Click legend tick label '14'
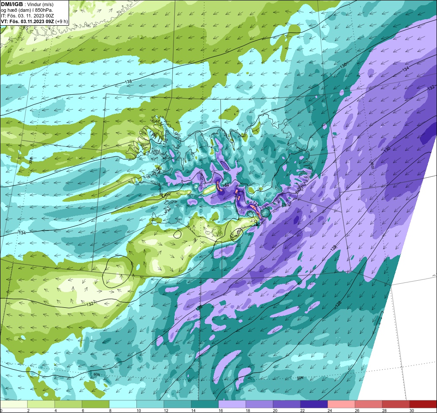 tap(193, 410)
